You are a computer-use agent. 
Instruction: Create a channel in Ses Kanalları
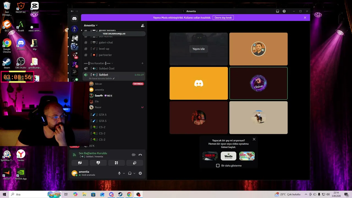tap(142, 63)
